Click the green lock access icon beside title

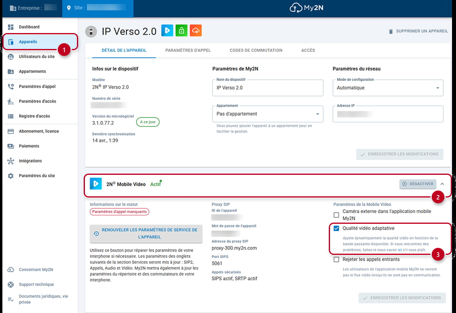pyautogui.click(x=181, y=31)
